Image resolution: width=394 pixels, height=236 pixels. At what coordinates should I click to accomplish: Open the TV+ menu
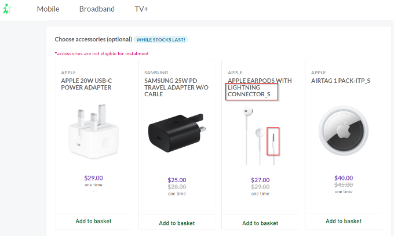click(x=141, y=9)
